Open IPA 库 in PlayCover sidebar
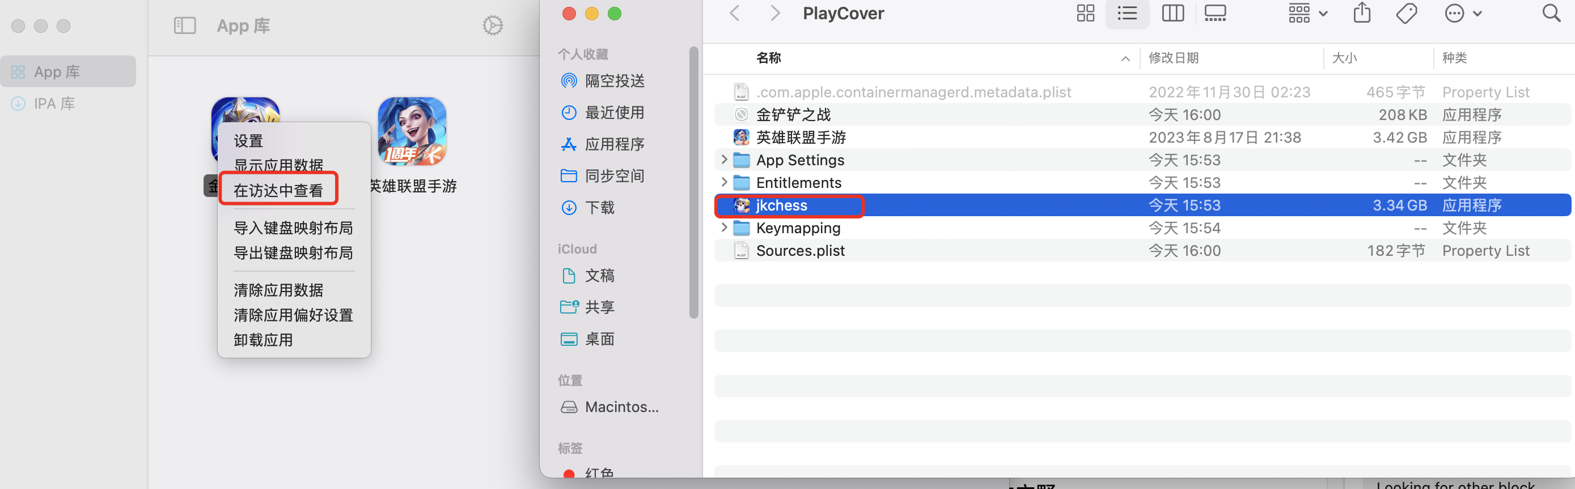The image size is (1575, 489). pos(54,104)
